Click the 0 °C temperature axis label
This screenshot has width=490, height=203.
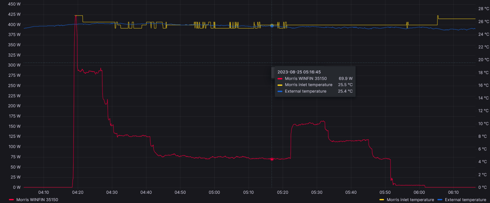coord(482,187)
